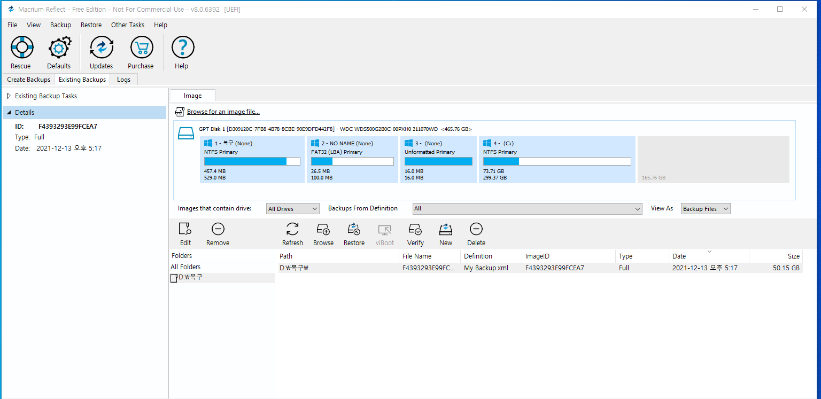This screenshot has width=821, height=399.
Task: Click Windows icon of partition 2 NO NAME
Action: click(315, 143)
